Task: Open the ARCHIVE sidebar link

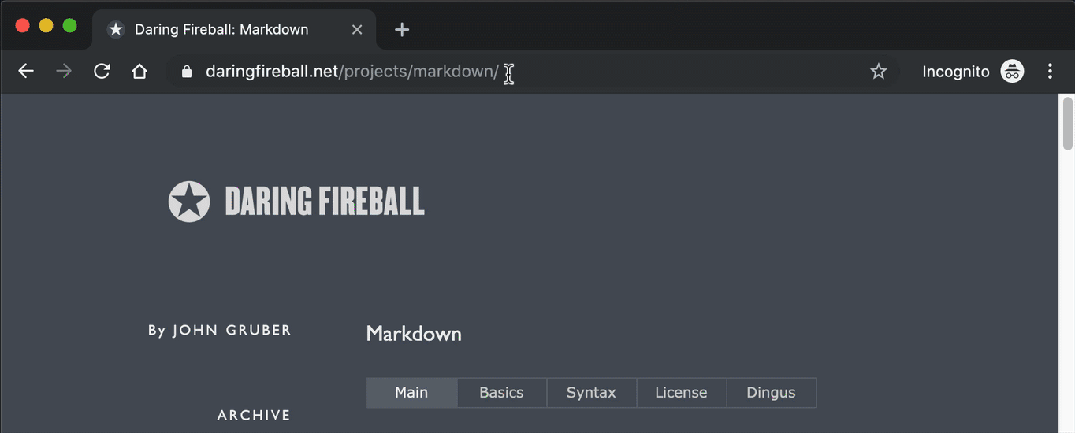Action: click(x=254, y=415)
